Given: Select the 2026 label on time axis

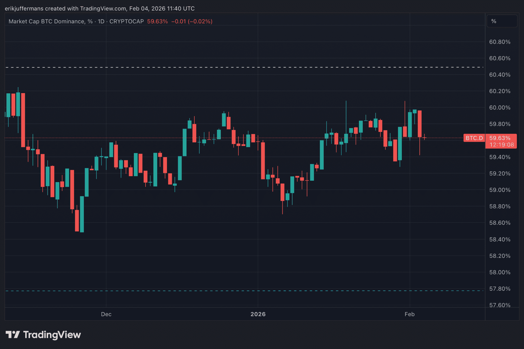Looking at the screenshot, I should click(x=258, y=314).
